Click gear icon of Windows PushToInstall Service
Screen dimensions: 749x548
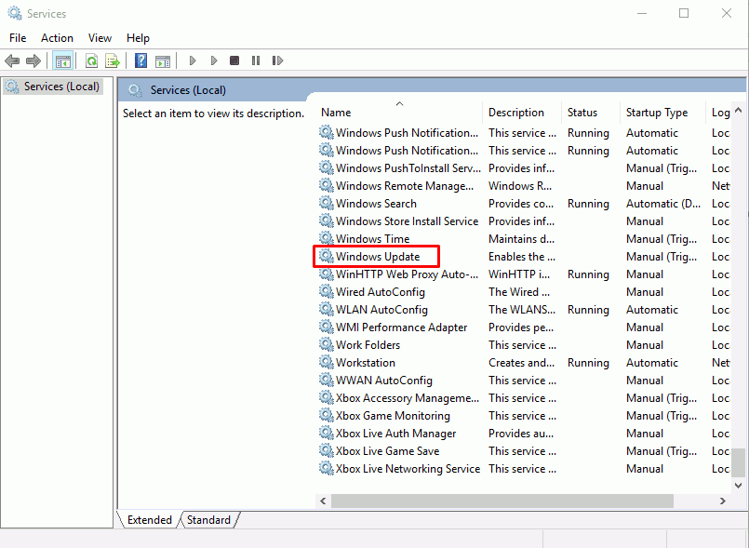click(327, 167)
